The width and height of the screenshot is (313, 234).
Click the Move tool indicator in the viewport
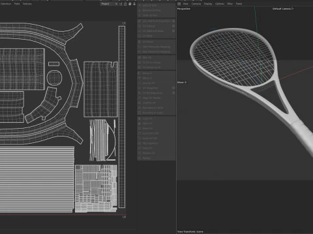[x=182, y=83]
